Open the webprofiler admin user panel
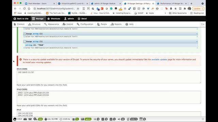 86,119
